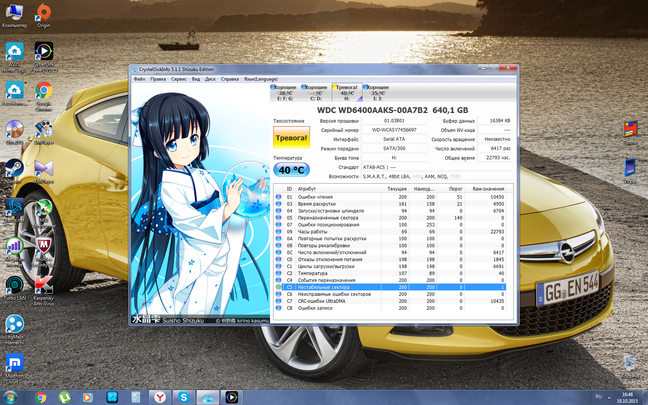Click the firmware version field 01.03B01

pyautogui.click(x=394, y=121)
